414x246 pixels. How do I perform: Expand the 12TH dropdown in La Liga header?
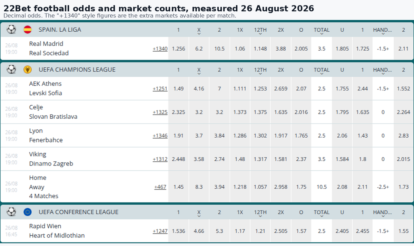pyautogui.click(x=260, y=34)
